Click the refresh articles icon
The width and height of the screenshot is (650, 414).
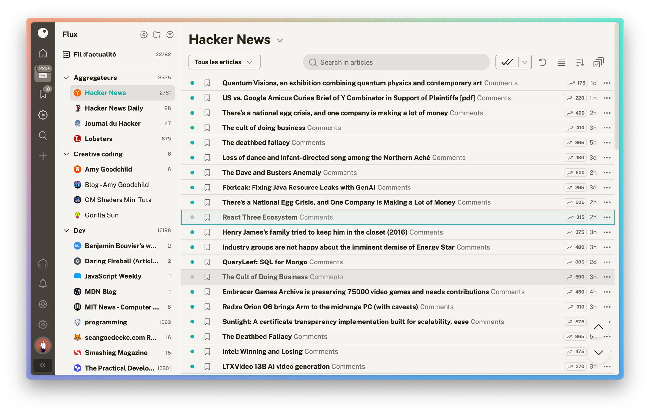(x=542, y=62)
